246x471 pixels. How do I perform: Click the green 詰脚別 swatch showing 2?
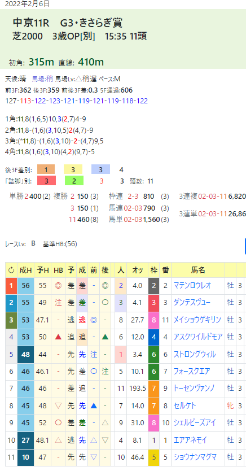coord(74,181)
